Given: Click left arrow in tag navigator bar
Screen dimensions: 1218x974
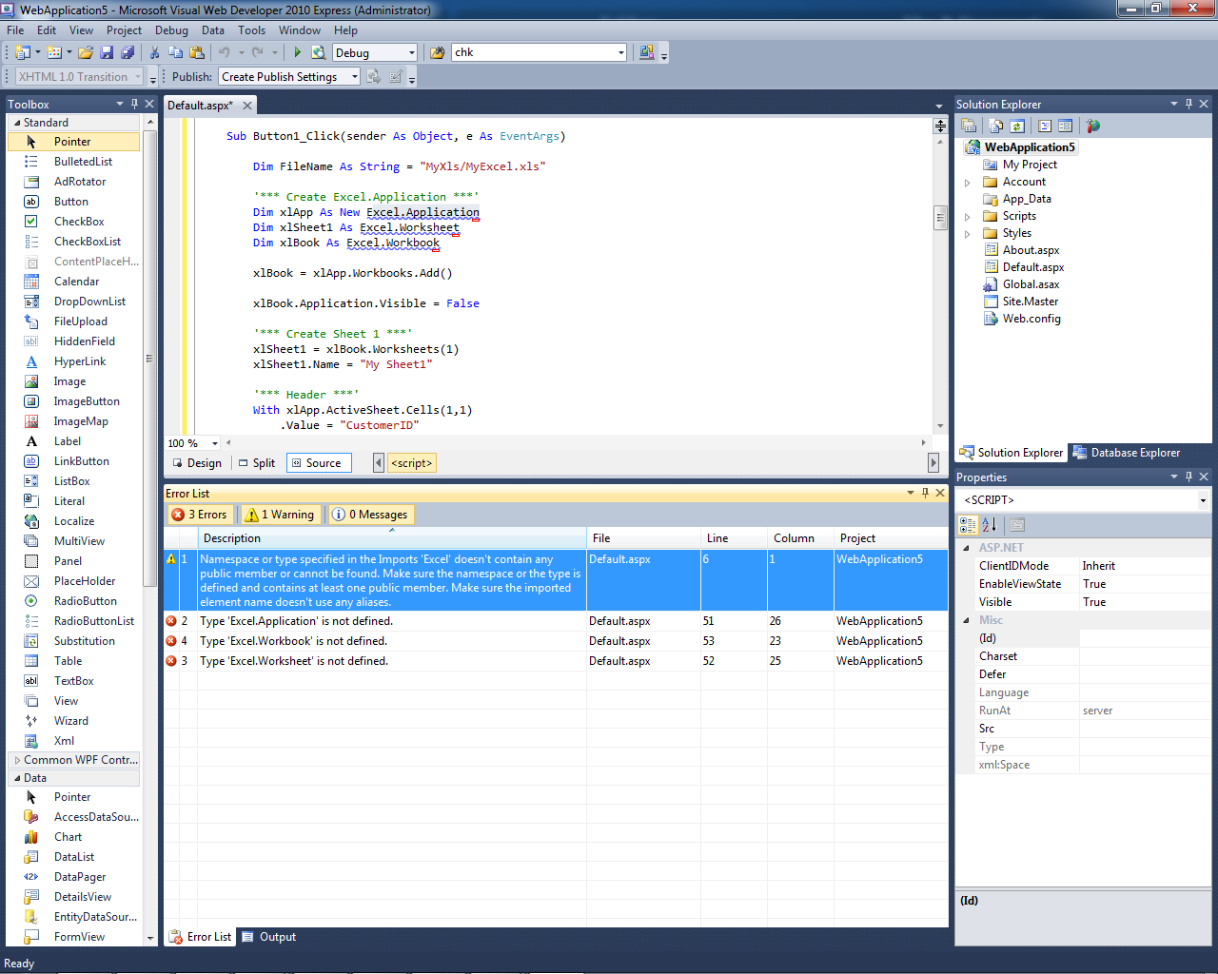Looking at the screenshot, I should 379,463.
